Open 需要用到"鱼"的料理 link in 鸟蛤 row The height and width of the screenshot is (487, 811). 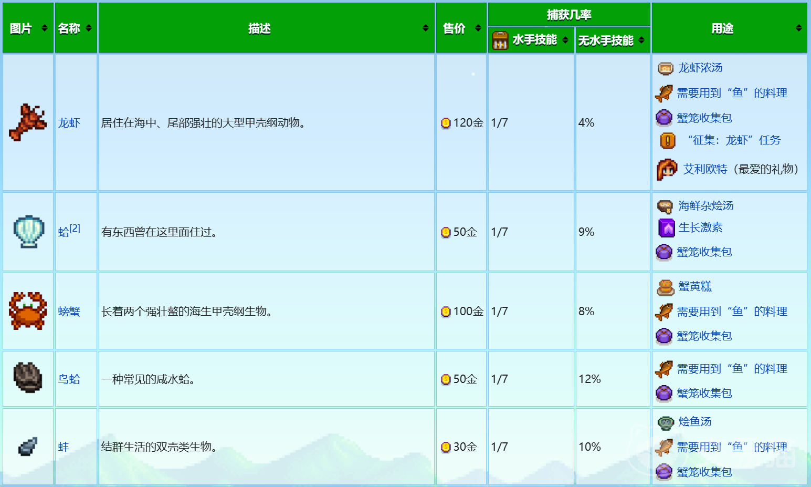pos(732,369)
